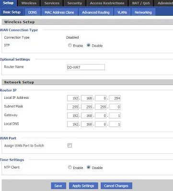Open the Administration tab

tap(164, 3)
